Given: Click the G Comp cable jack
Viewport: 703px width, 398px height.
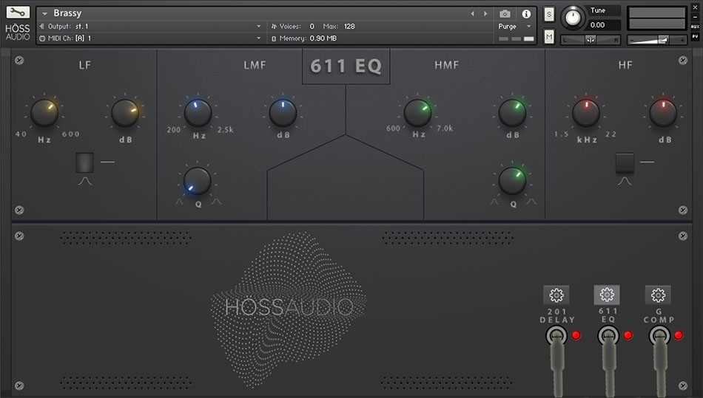Looking at the screenshot, I should pyautogui.click(x=659, y=335).
